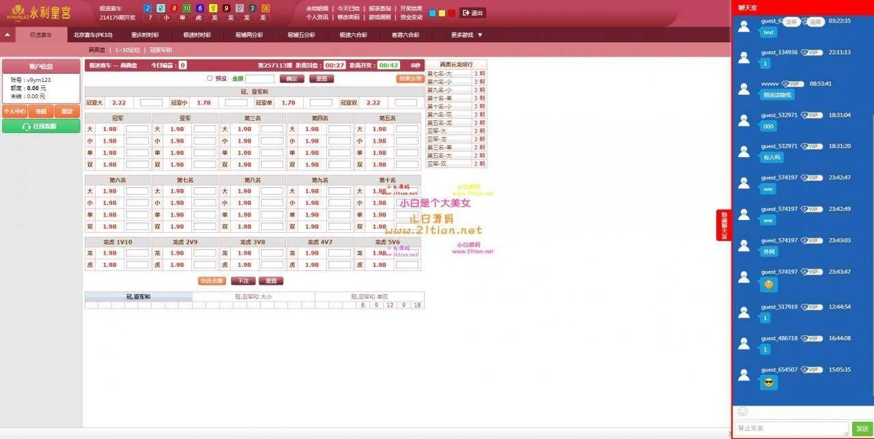Choose the yellow theme color swatch

[x=442, y=13]
